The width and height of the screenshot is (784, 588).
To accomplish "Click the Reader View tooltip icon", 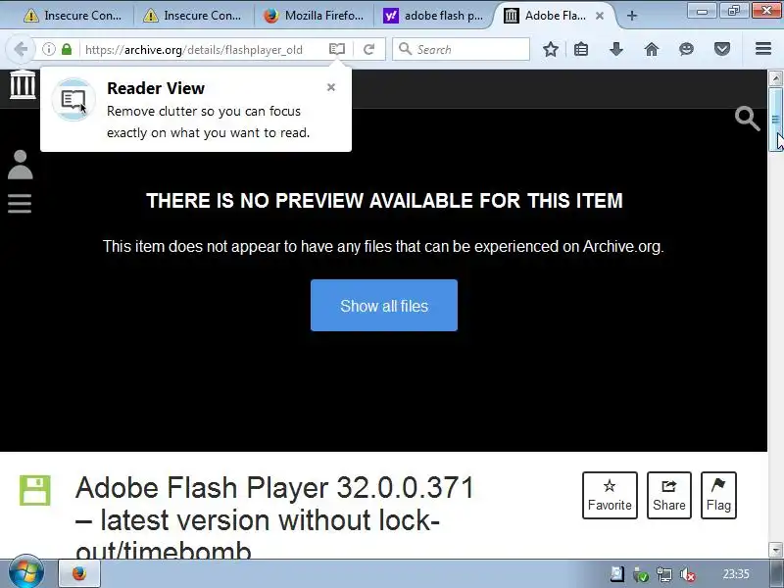I will click(73, 100).
